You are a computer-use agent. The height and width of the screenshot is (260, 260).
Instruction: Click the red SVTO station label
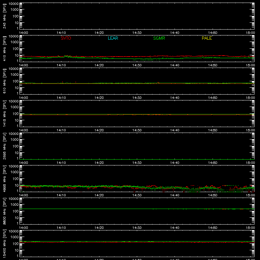tap(66, 38)
